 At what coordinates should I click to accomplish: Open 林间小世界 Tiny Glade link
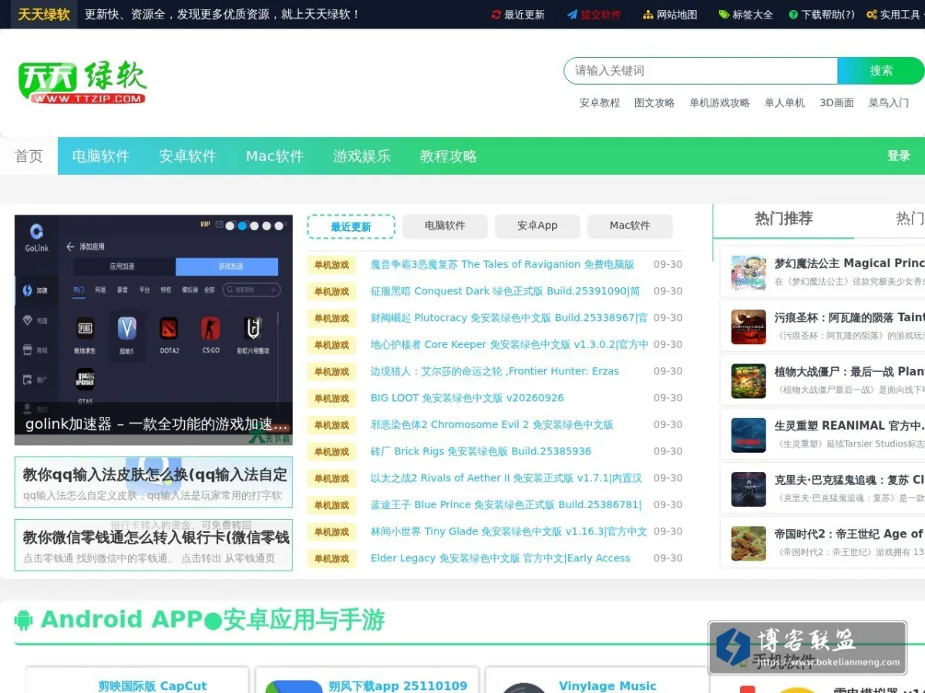click(510, 532)
